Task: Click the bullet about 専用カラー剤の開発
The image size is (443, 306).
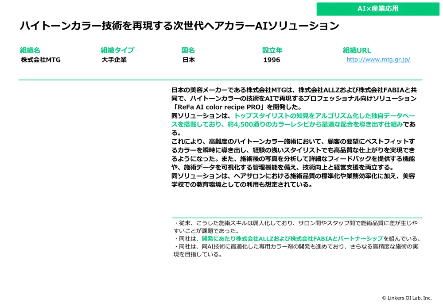Action: tap(295, 247)
